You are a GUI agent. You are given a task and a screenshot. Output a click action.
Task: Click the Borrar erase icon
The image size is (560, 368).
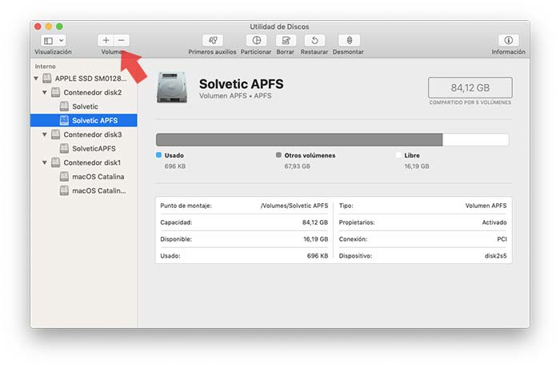(286, 40)
